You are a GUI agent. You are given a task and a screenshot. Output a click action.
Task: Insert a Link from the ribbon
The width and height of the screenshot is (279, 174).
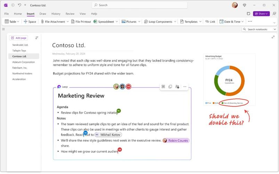(210, 22)
